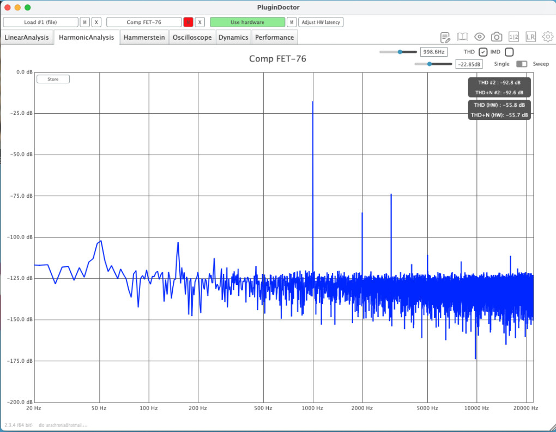The height and width of the screenshot is (432, 556).
Task: Click Adjust HW latency button
Action: tap(321, 22)
